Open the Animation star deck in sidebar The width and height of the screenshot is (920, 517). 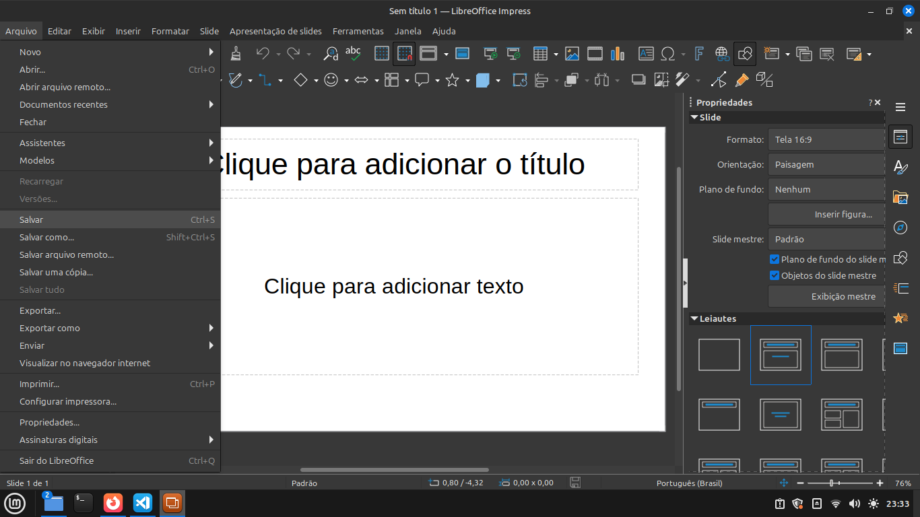pos(900,318)
